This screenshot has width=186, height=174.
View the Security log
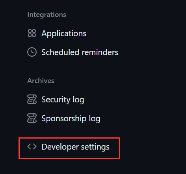coord(63,100)
